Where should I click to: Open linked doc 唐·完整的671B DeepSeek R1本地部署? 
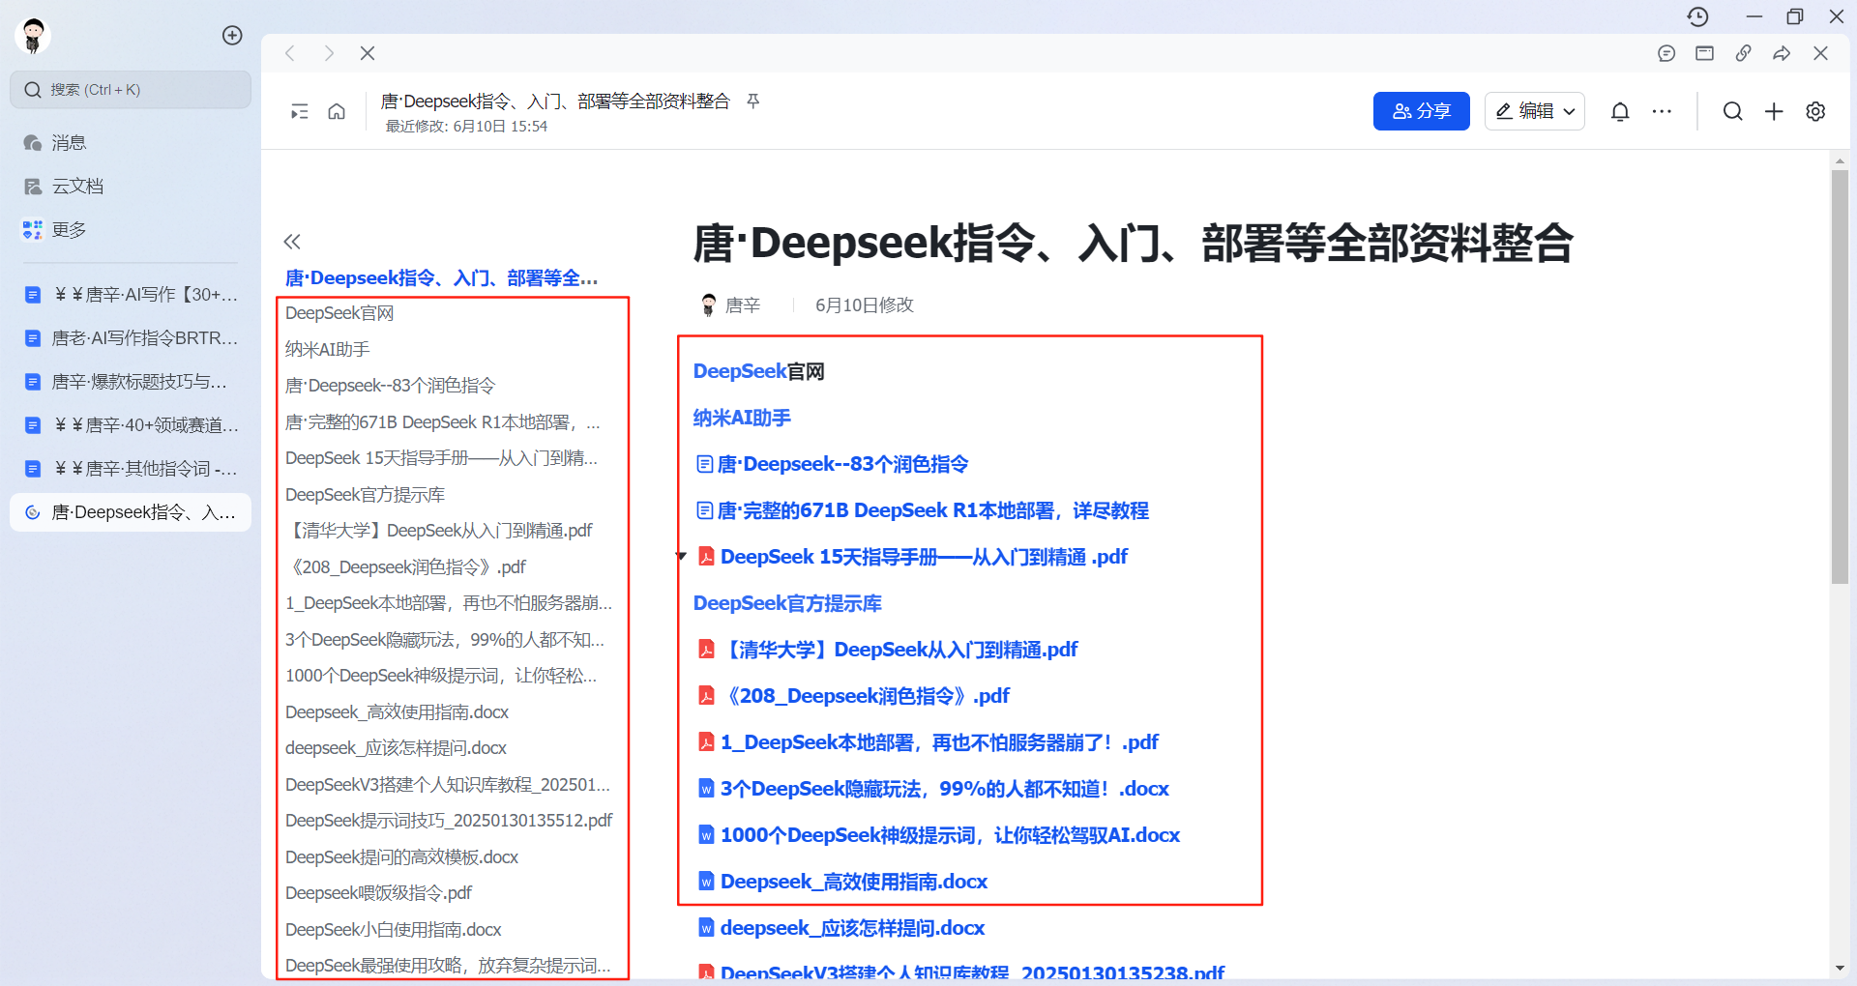point(922,510)
